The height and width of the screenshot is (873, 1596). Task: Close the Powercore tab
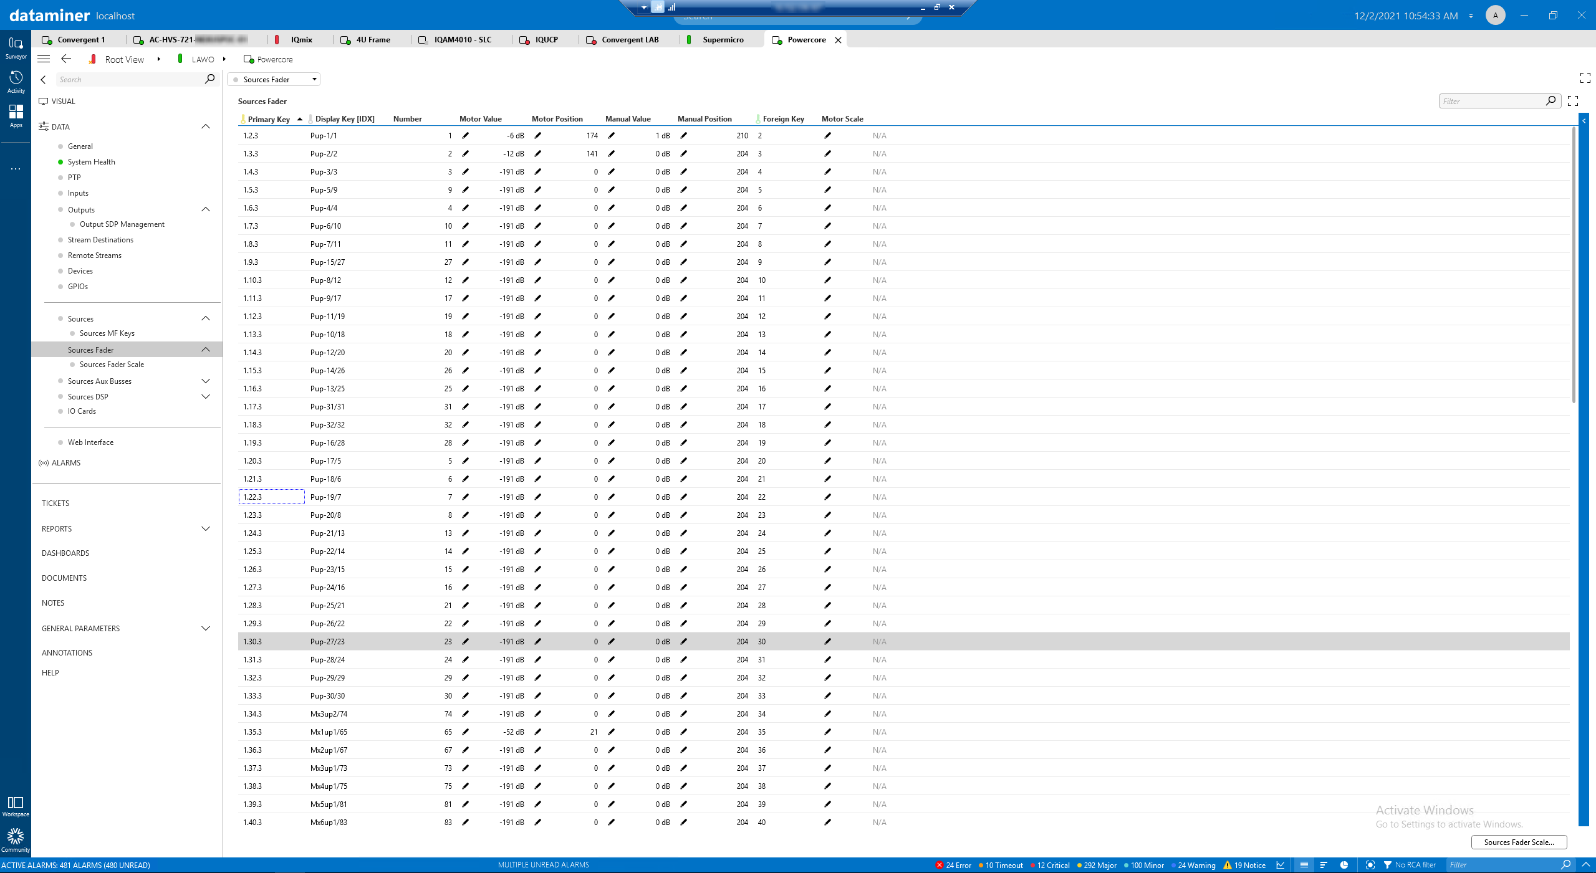click(838, 40)
